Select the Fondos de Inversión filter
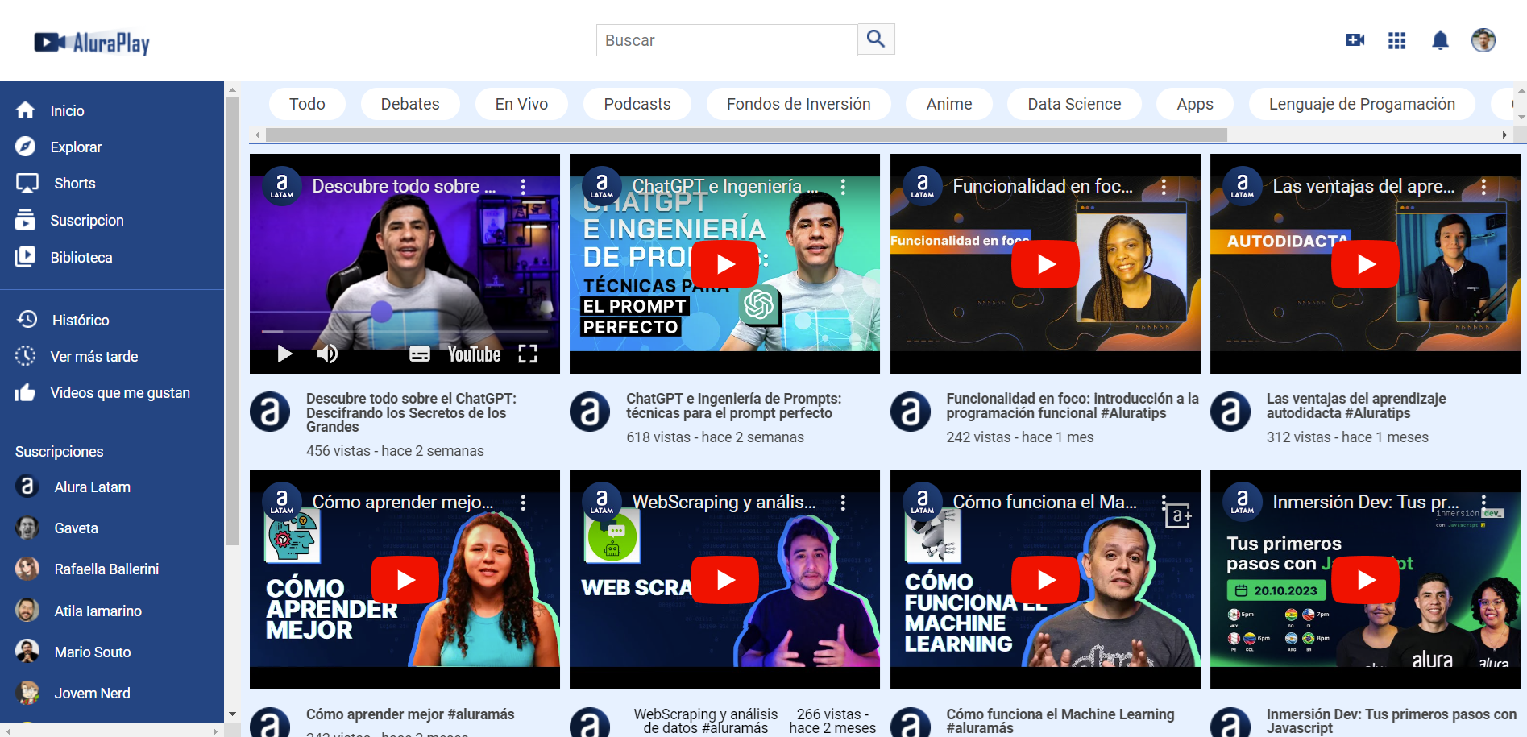The image size is (1527, 737). click(x=799, y=104)
